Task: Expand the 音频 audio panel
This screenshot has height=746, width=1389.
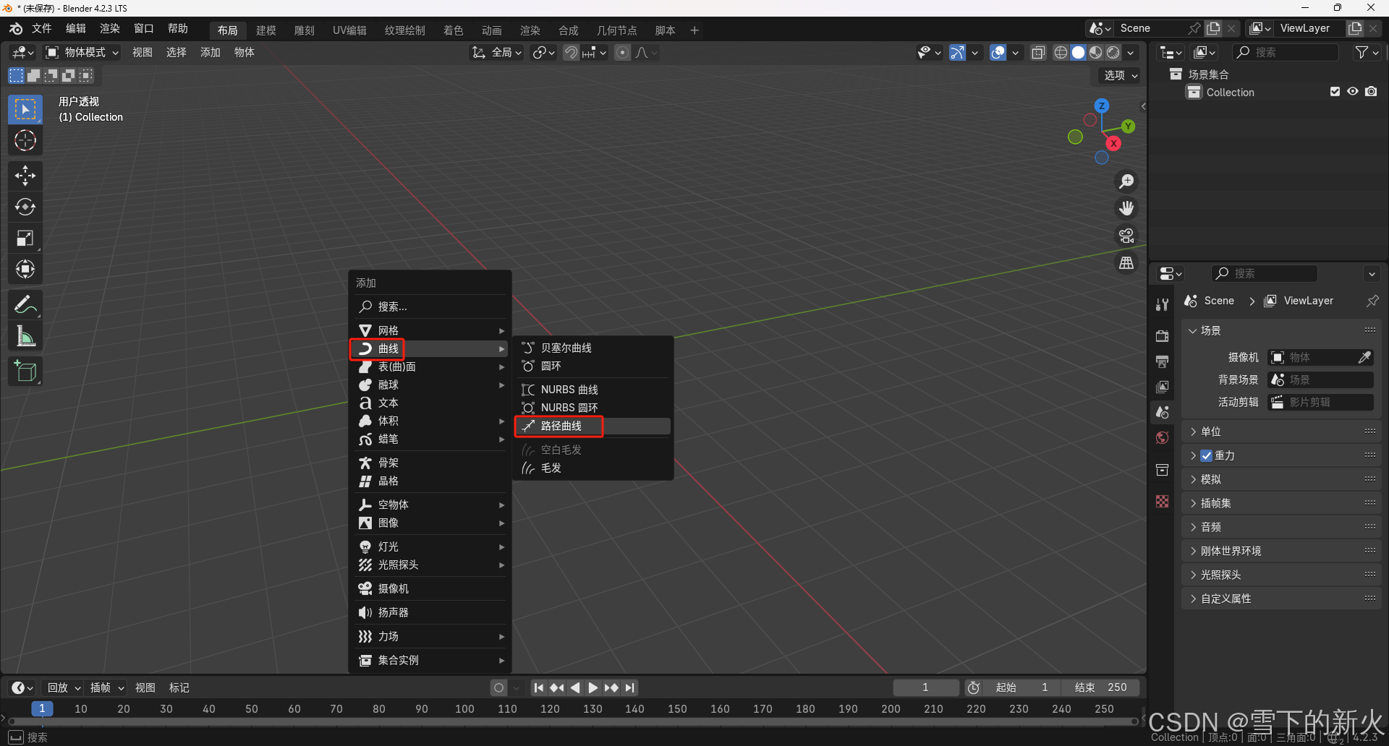Action: point(1281,527)
